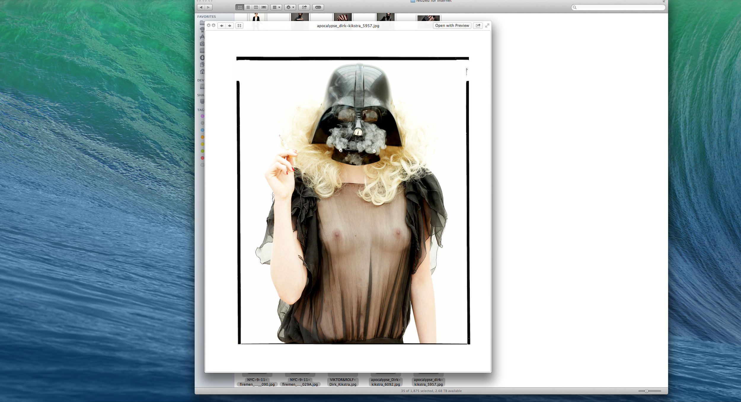Enter fullscreen from the Quick Look window

488,25
